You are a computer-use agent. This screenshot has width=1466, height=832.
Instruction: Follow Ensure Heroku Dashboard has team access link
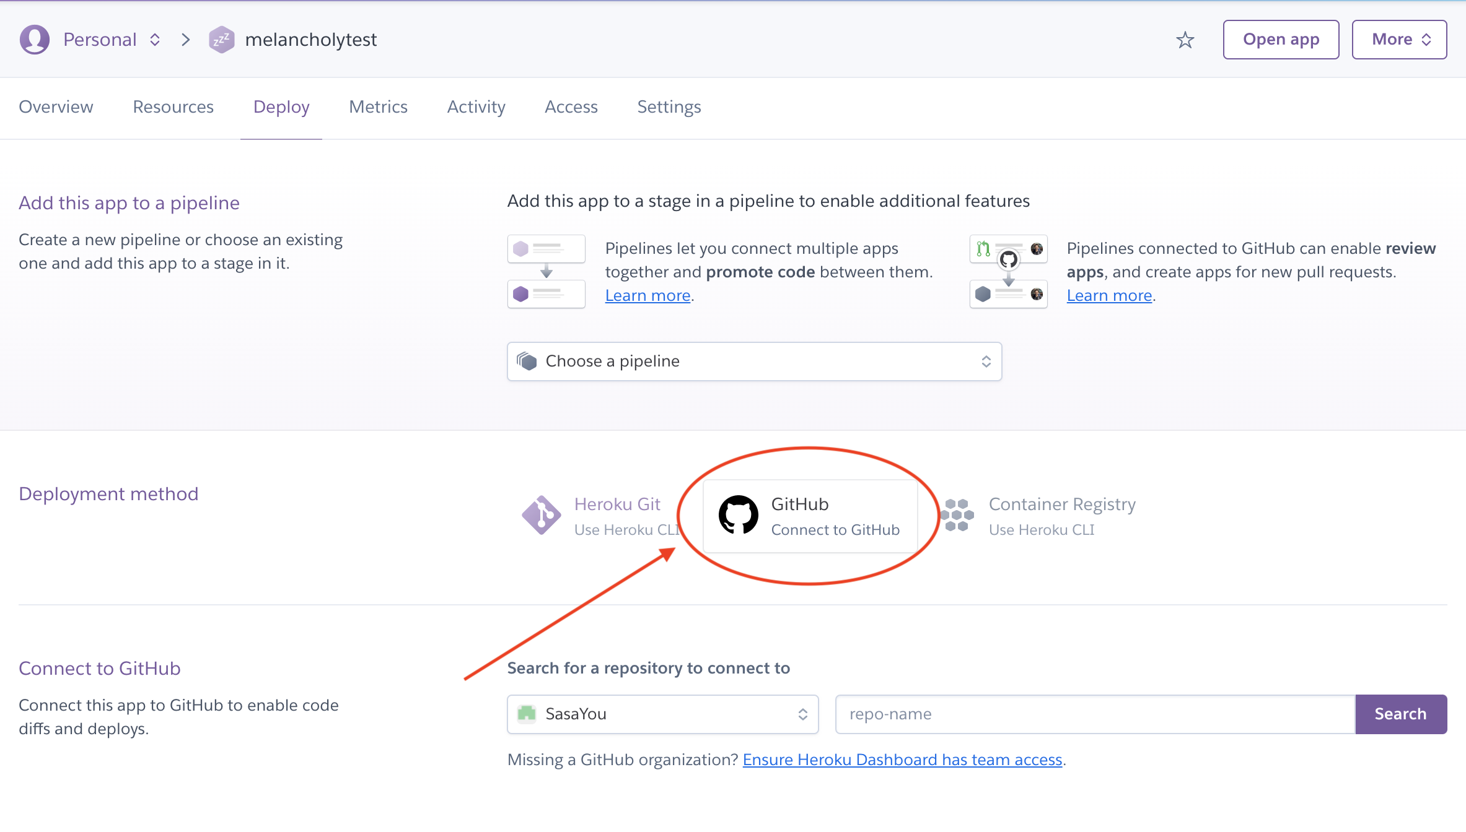pos(902,760)
